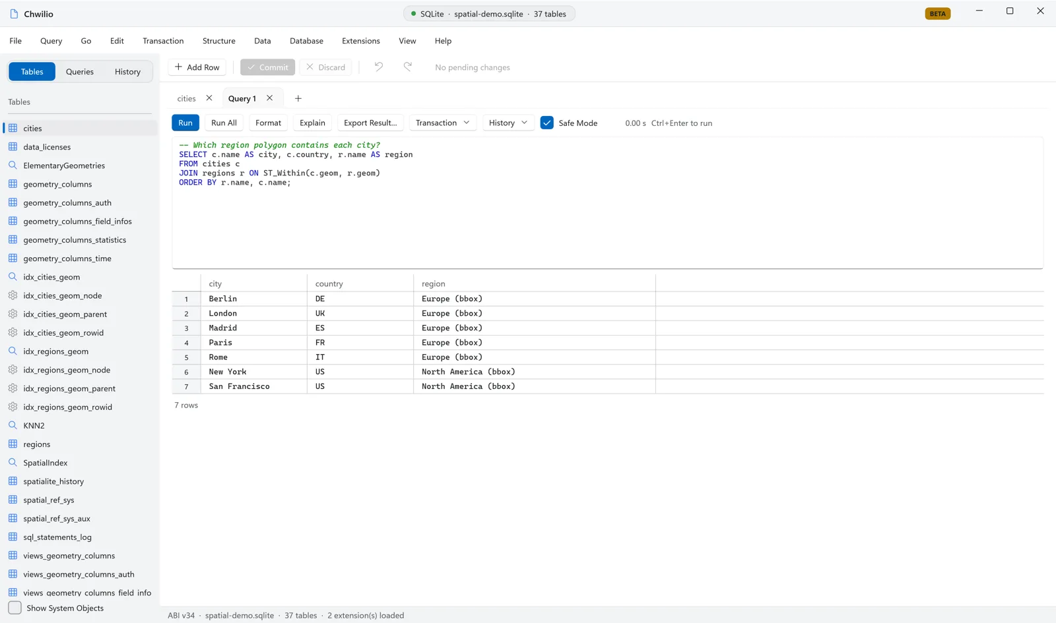Image resolution: width=1056 pixels, height=623 pixels.
Task: Click the magnifier icon beside idx_cities_geom
Action: [13, 276]
